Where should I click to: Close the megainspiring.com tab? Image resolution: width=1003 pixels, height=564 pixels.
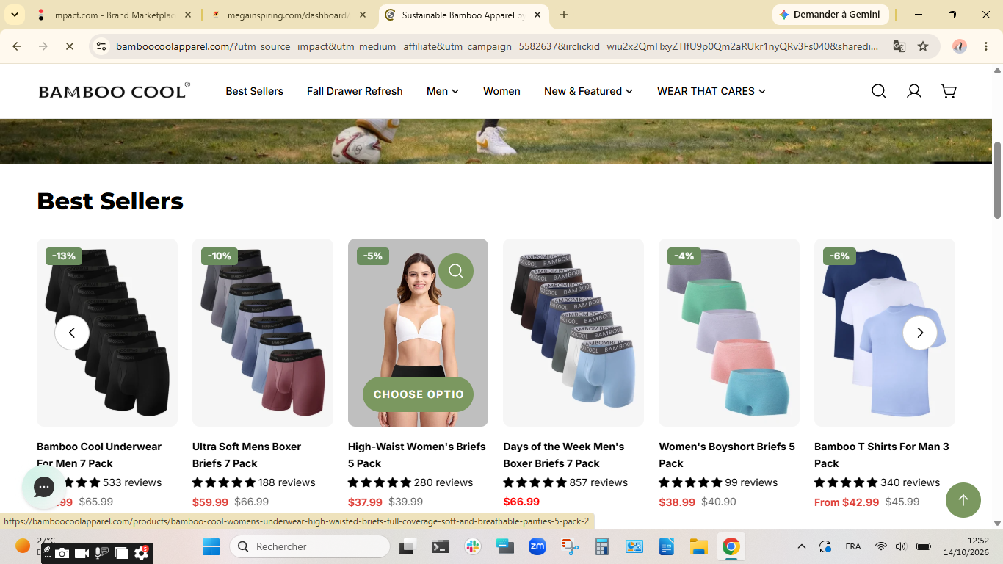click(363, 15)
